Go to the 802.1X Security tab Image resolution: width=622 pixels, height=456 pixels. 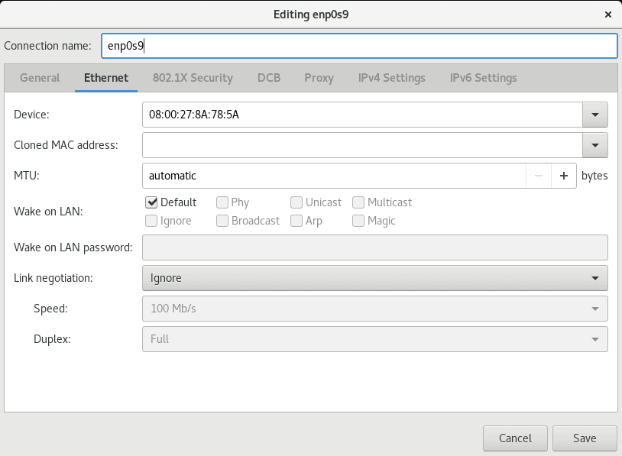193,78
